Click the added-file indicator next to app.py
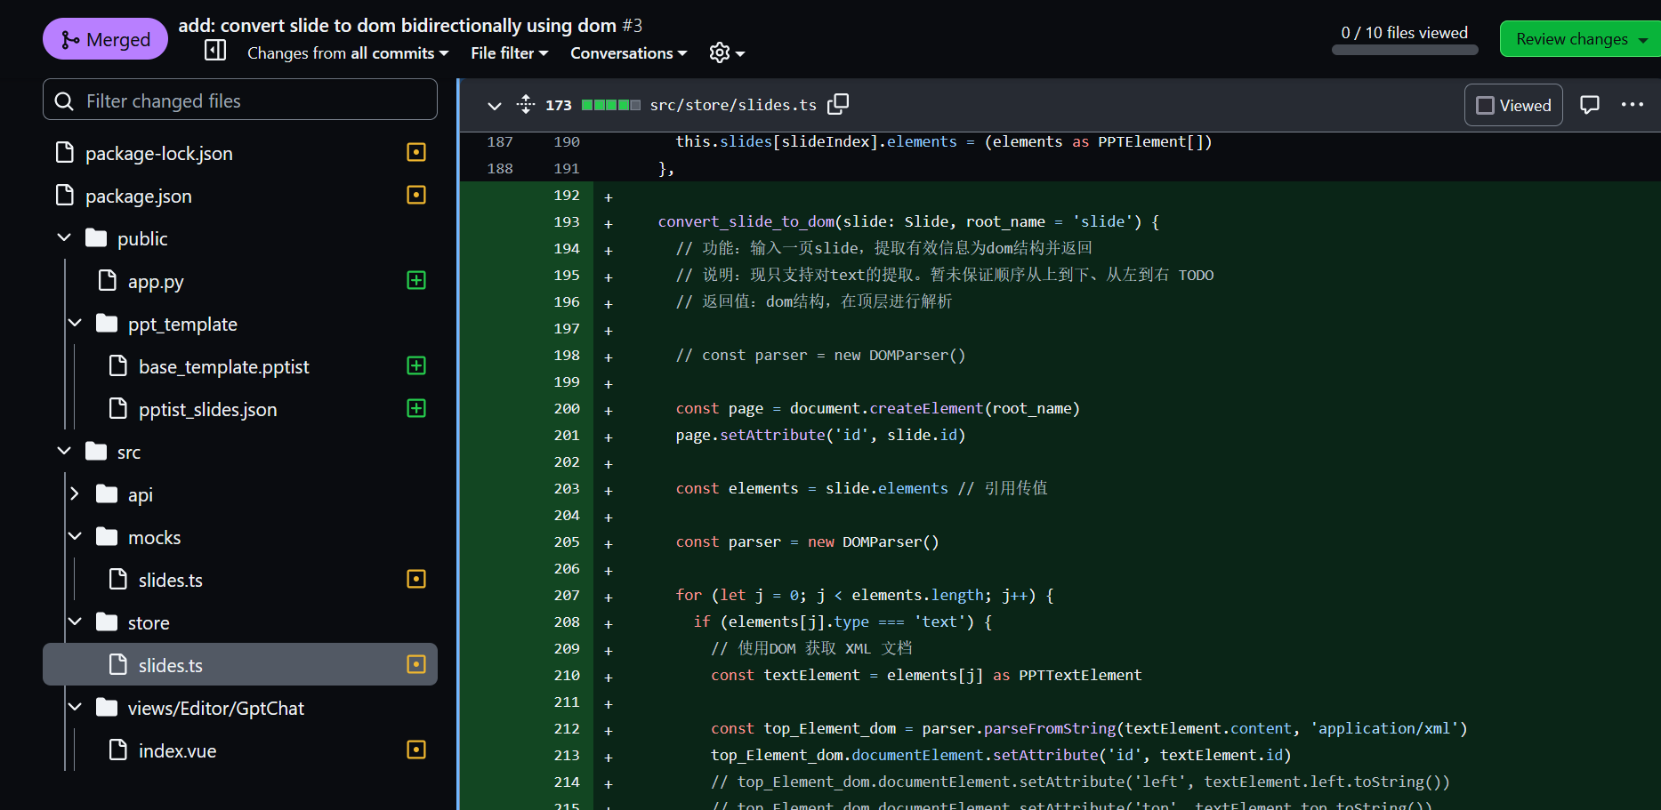Screen dimensions: 1661x810 (x=415, y=280)
